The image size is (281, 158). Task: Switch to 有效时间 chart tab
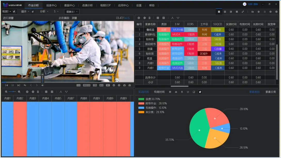pos(159,92)
